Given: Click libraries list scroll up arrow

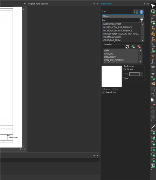Looking at the screenshot, I should coord(141,51).
